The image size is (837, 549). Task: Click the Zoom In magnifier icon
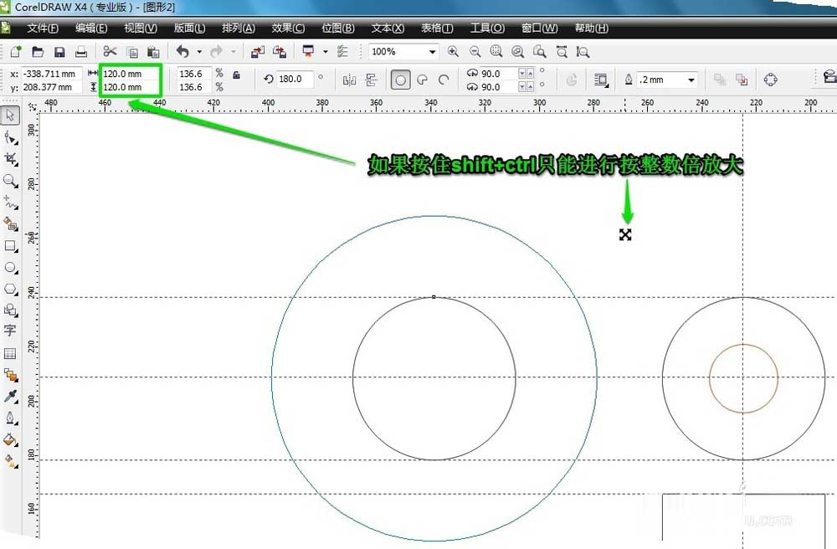click(452, 51)
